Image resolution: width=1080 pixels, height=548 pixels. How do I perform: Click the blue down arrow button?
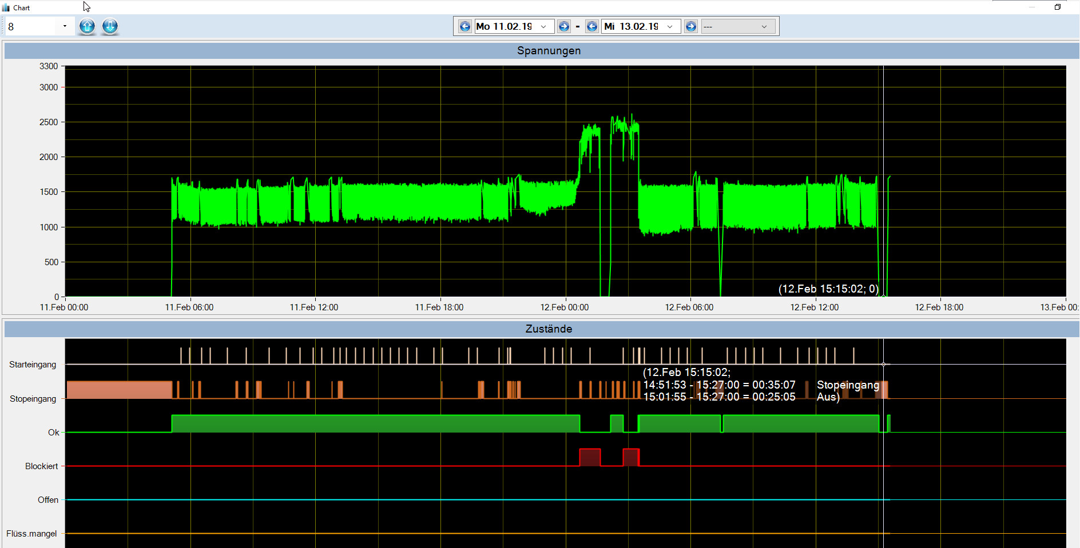coord(110,26)
